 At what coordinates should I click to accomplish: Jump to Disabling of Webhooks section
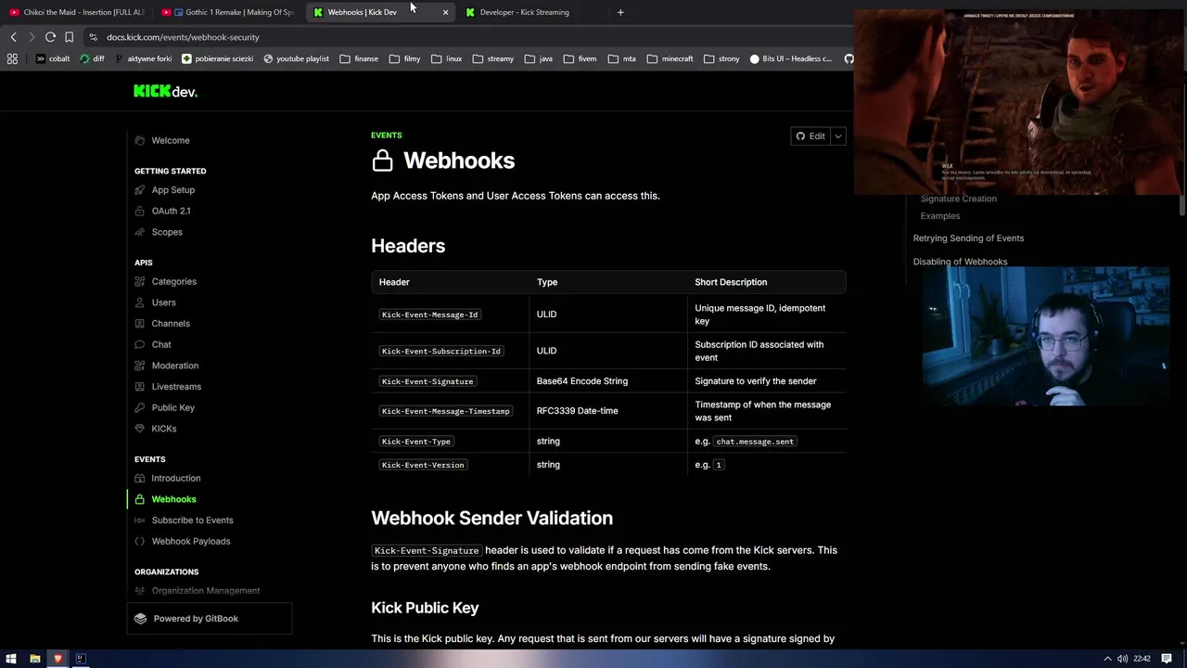[x=960, y=262]
